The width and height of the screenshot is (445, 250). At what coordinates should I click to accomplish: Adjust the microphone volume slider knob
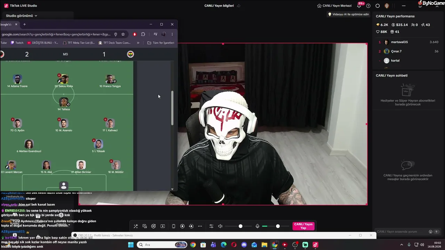278,226
